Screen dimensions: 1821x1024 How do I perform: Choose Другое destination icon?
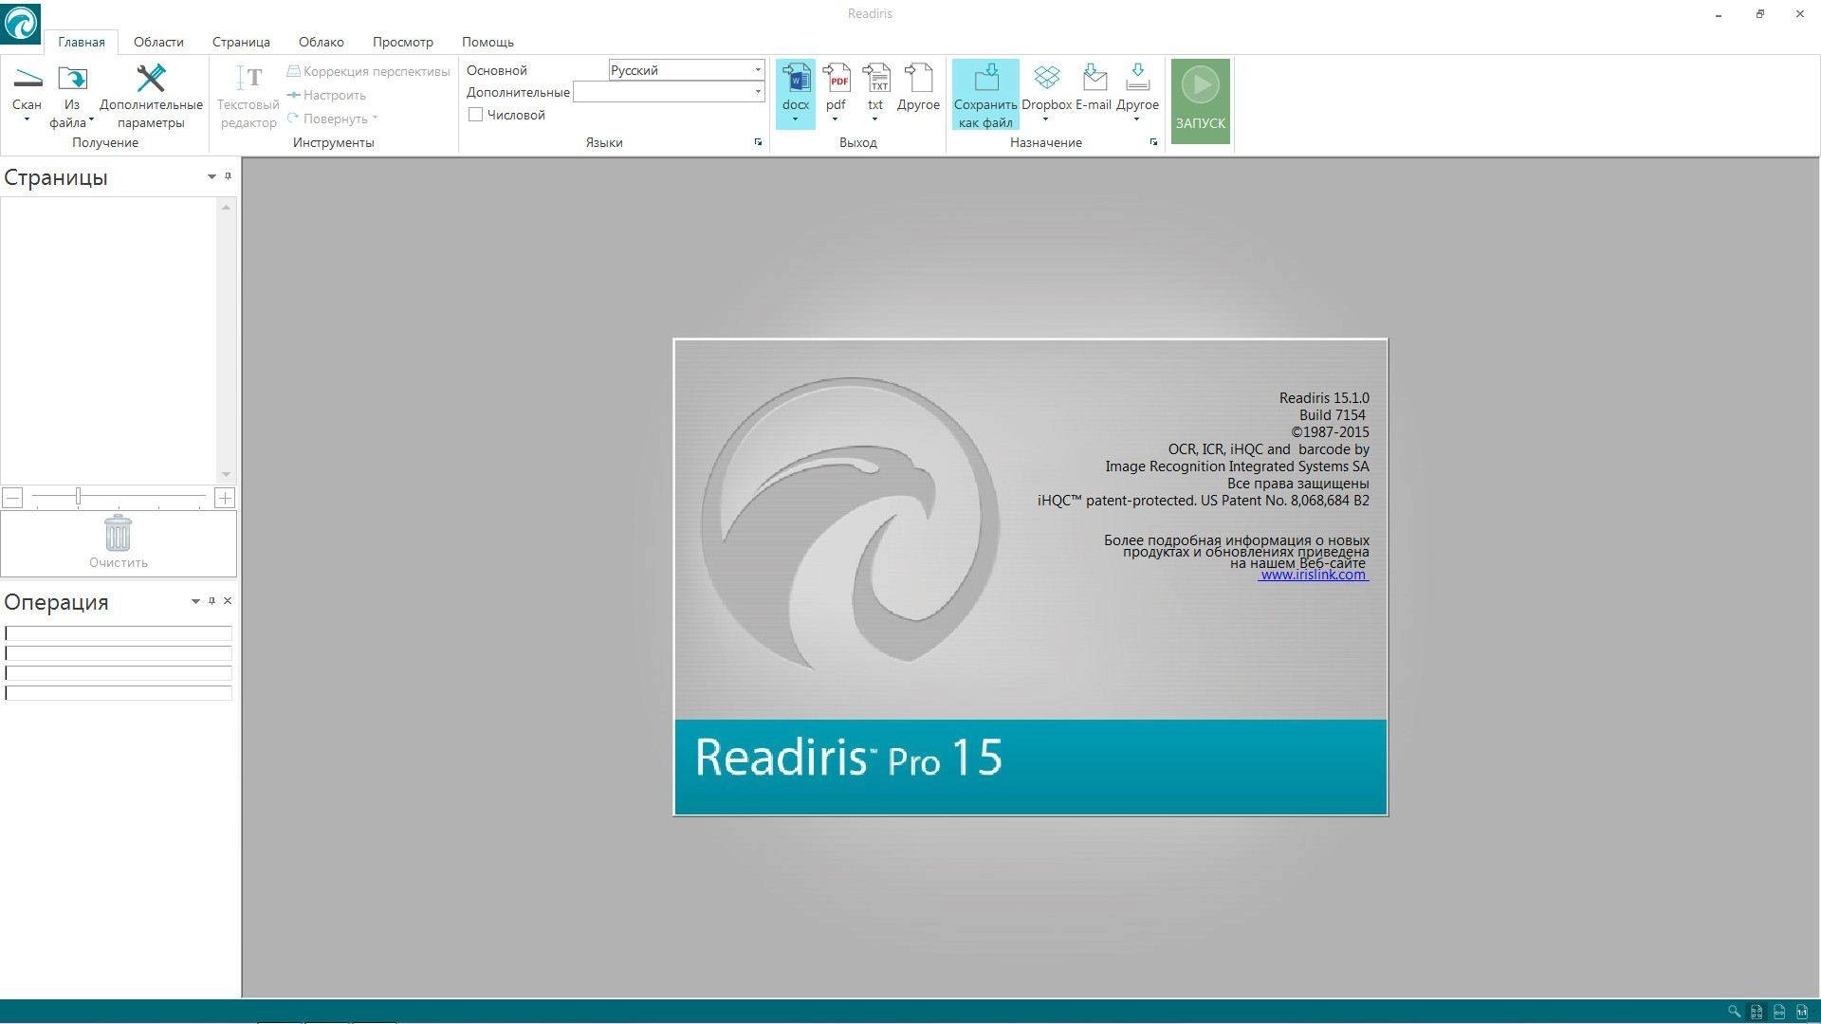(1137, 78)
